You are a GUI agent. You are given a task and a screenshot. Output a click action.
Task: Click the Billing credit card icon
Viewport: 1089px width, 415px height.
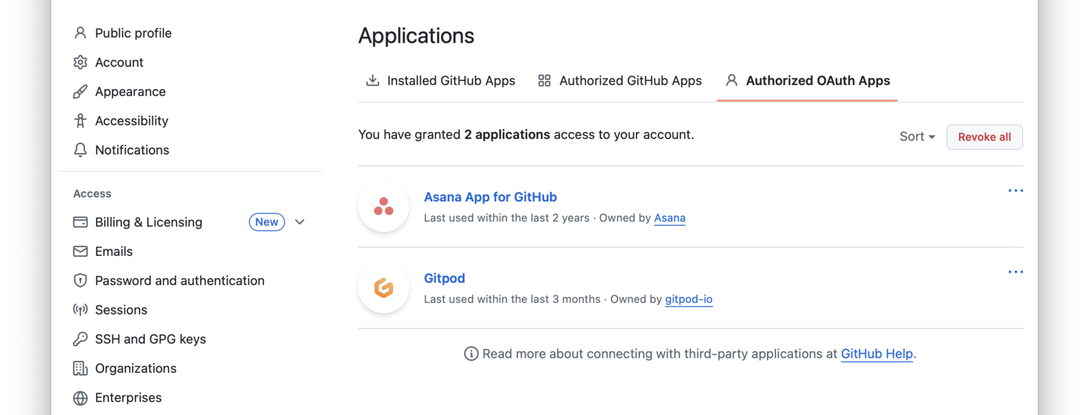click(80, 222)
